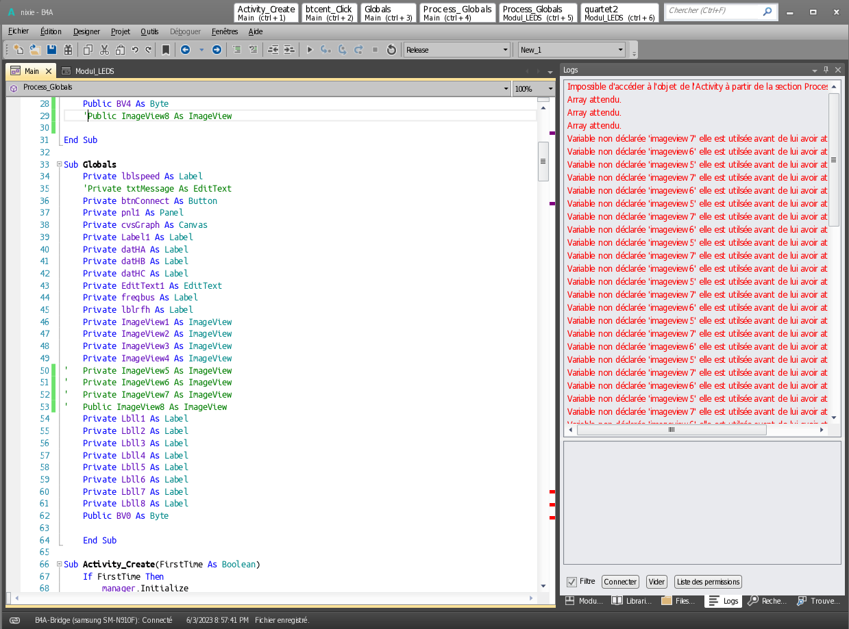This screenshot has height=629, width=849.
Task: Click the Undo arrow icon
Action: click(135, 50)
